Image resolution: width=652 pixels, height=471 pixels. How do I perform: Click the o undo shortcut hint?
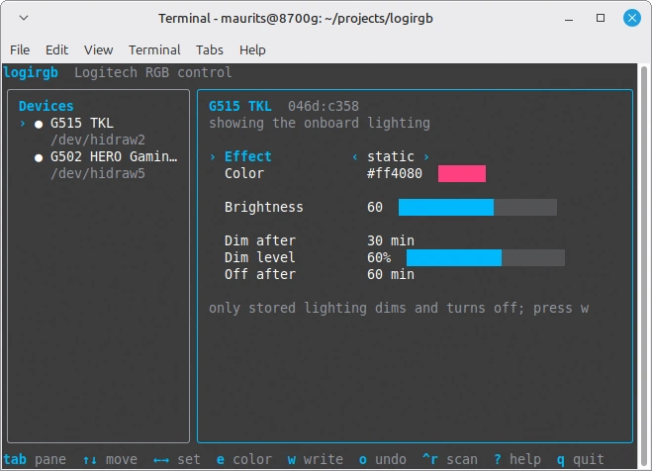pyautogui.click(x=383, y=459)
